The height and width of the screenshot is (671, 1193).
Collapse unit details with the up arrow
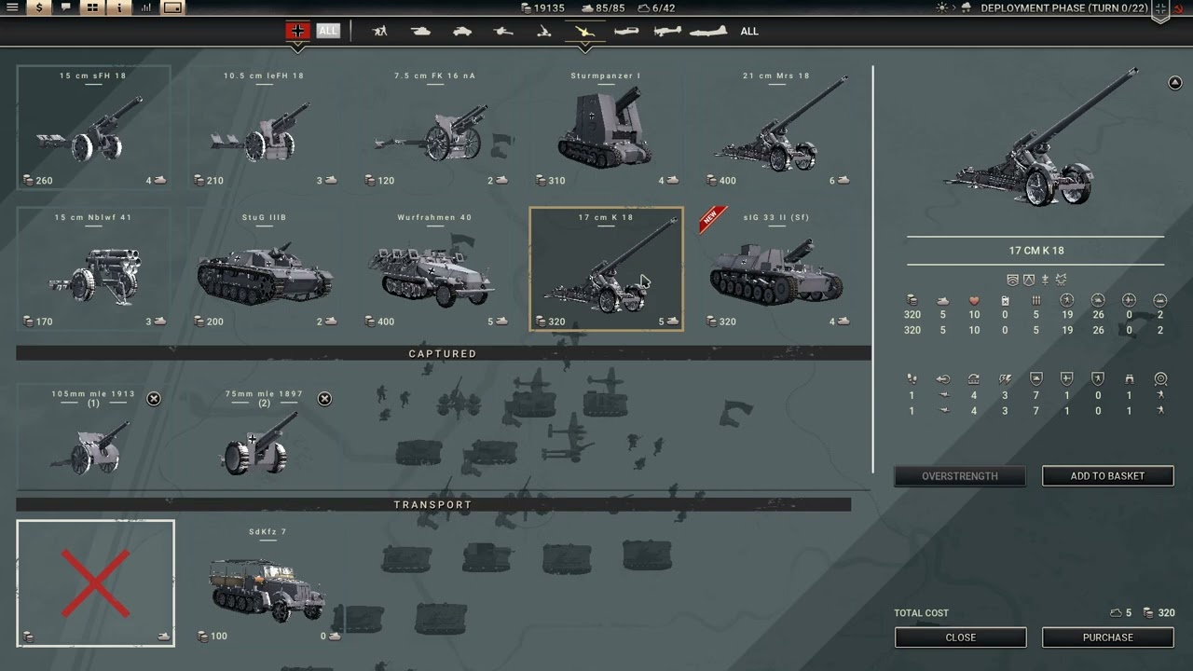click(x=1174, y=83)
